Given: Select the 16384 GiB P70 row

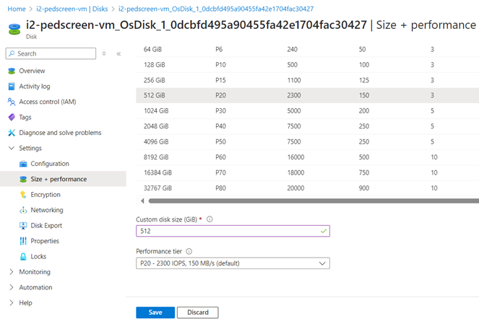Looking at the screenshot, I should click(307, 172).
